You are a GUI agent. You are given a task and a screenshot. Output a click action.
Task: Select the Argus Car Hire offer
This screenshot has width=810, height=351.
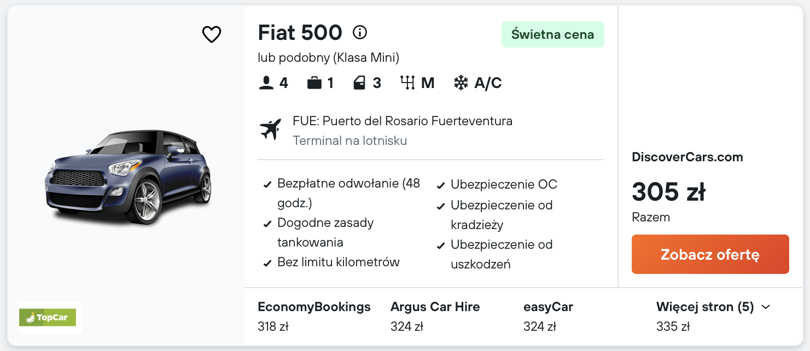coord(435,317)
